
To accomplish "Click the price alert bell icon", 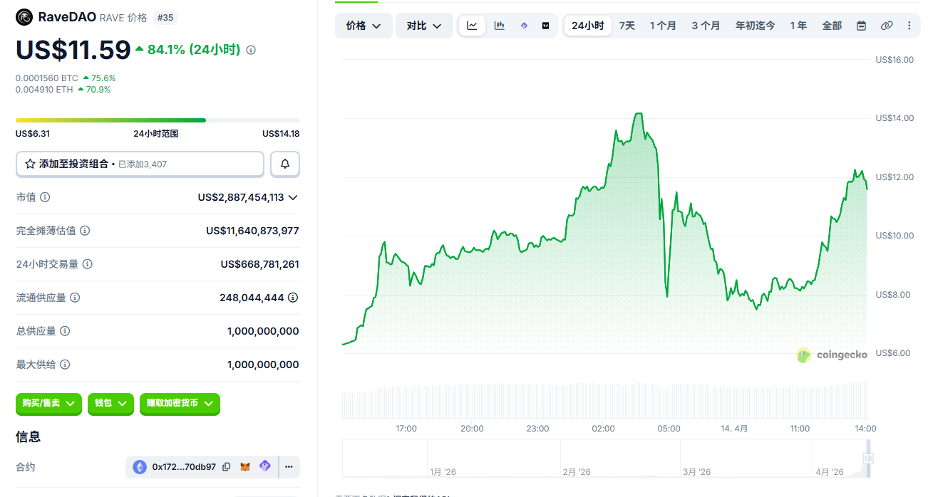I will (285, 164).
